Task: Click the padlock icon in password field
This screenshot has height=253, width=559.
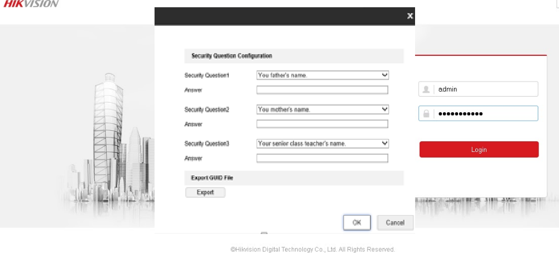Action: point(427,114)
